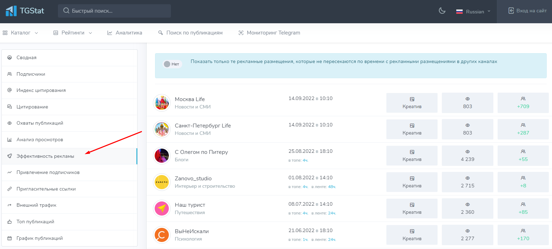Click the Психология category text
This screenshot has height=249, width=552.
click(x=188, y=239)
